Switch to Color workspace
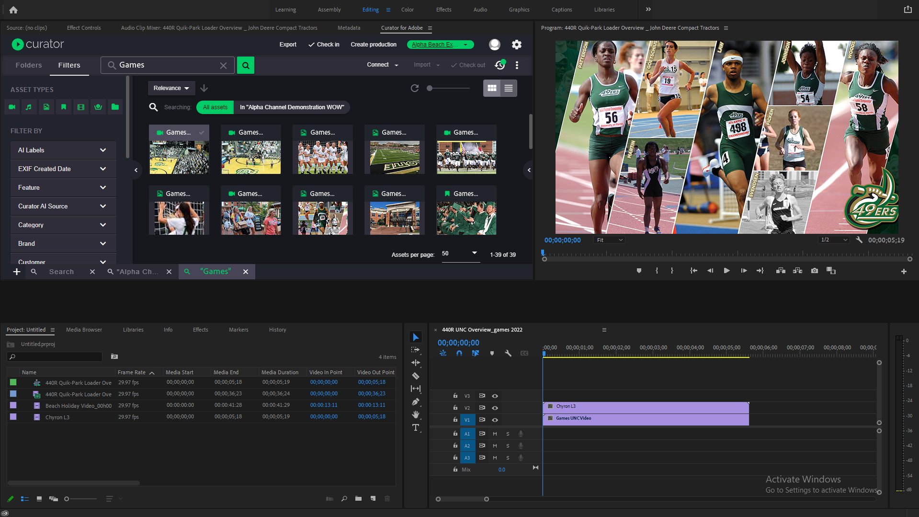 pos(407,10)
